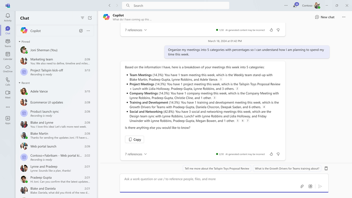Screen dimensions: 352x198
Task: Open the Web portal launch chat
Action: click(55, 146)
